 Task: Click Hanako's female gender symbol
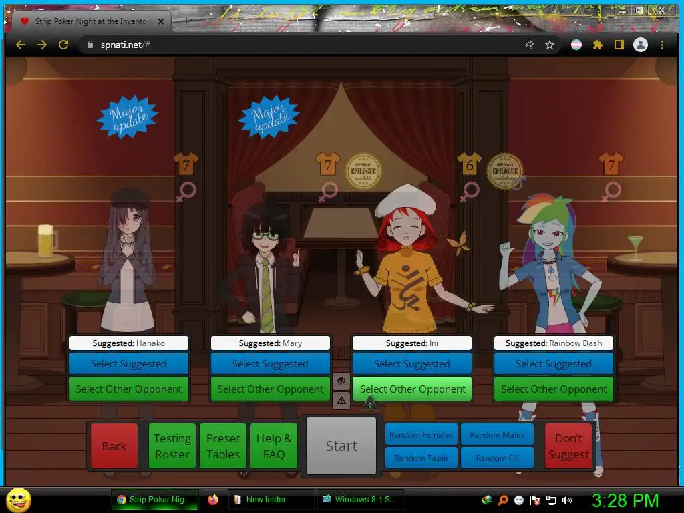tap(186, 192)
